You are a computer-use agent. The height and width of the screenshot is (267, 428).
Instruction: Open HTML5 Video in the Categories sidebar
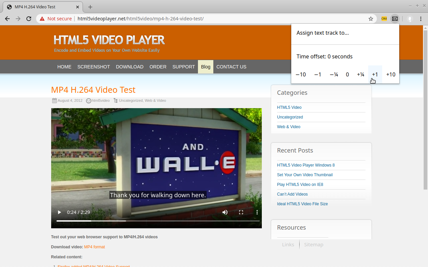289,107
